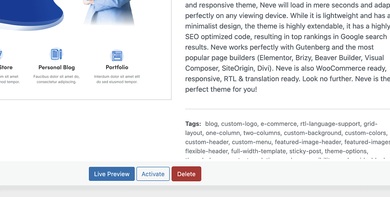The width and height of the screenshot is (390, 197).
Task: Click the Portfolio icon in screenshot
Action: (x=117, y=56)
